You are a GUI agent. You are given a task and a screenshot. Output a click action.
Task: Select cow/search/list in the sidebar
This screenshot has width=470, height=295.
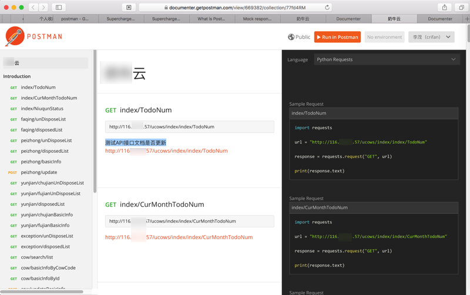37,257
